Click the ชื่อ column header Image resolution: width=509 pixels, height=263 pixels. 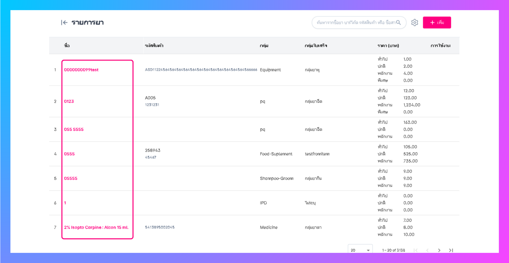click(67, 46)
